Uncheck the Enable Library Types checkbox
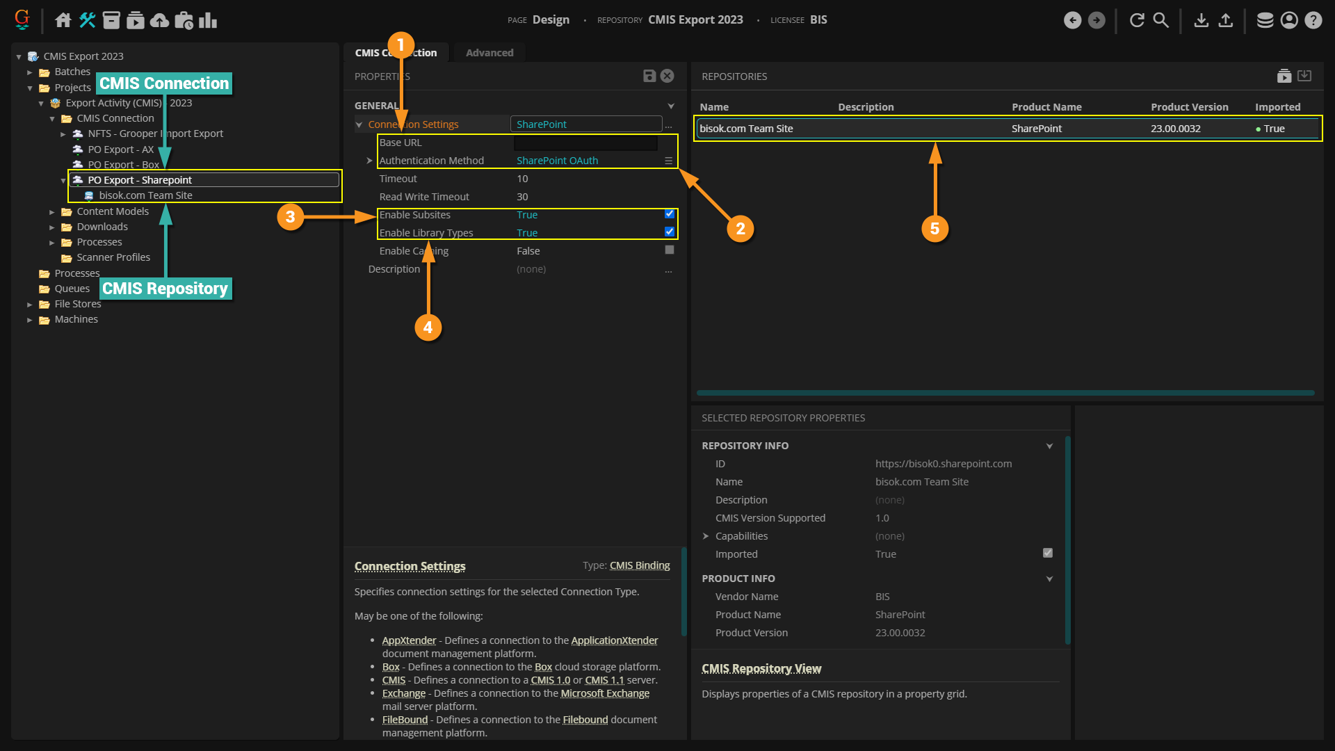The height and width of the screenshot is (751, 1335). pyautogui.click(x=669, y=232)
